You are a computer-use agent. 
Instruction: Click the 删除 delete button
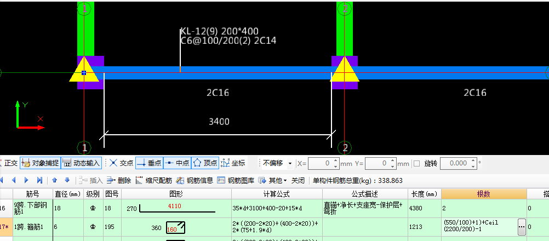[x=119, y=181]
